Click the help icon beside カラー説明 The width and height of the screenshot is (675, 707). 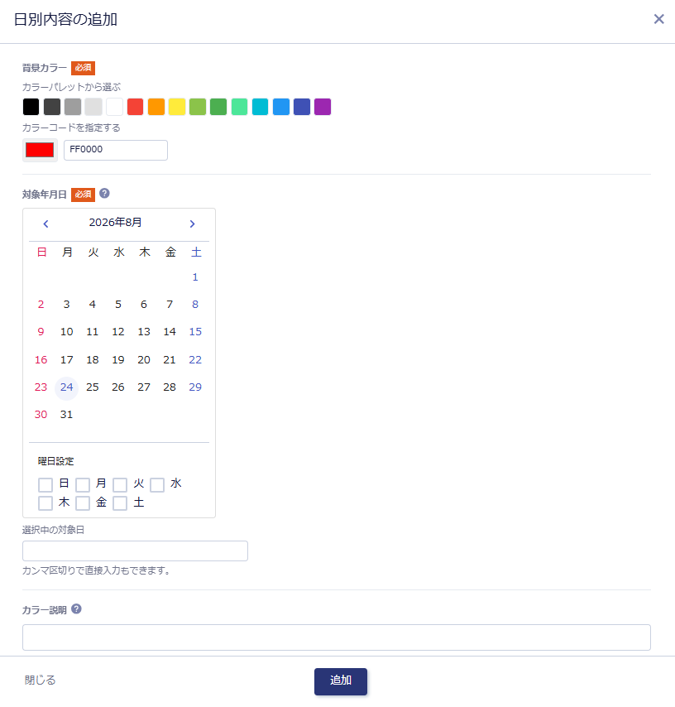point(77,609)
